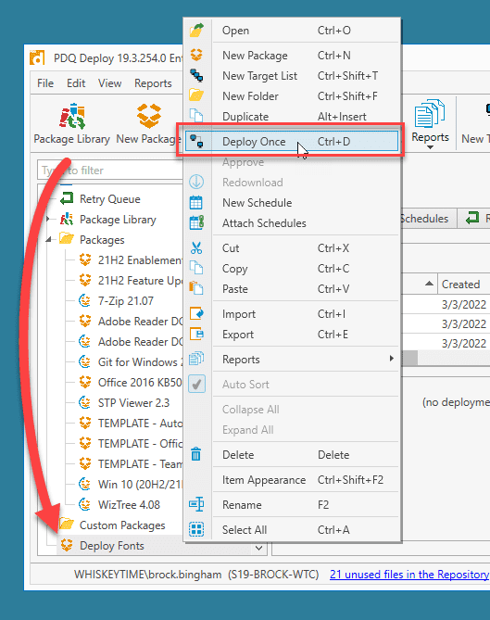The height and width of the screenshot is (620, 490).
Task: Select Office 2016 KB50 package row
Action: click(140, 383)
